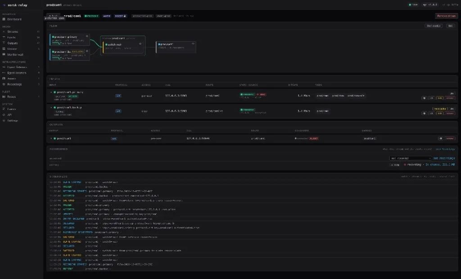Click the red ALERT badge in the Outputs row
This screenshot has height=279, width=461.
pyautogui.click(x=314, y=138)
